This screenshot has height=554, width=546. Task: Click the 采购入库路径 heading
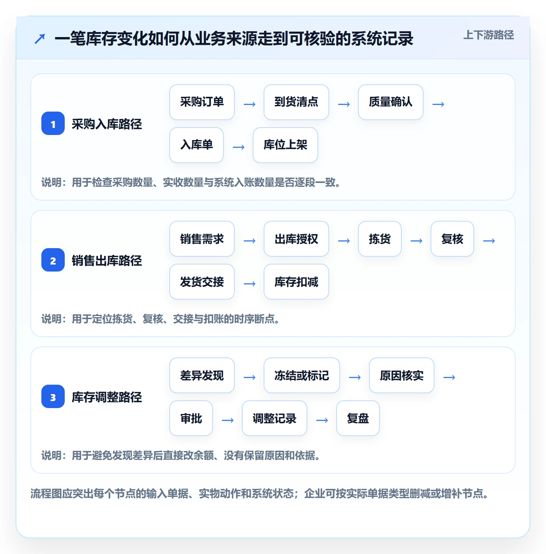point(107,124)
